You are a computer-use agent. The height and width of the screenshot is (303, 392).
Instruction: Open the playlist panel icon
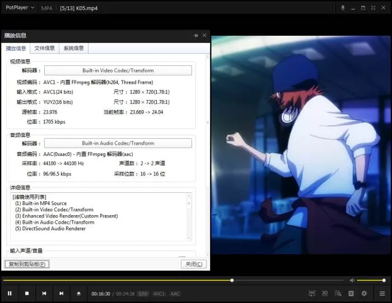coord(351,293)
